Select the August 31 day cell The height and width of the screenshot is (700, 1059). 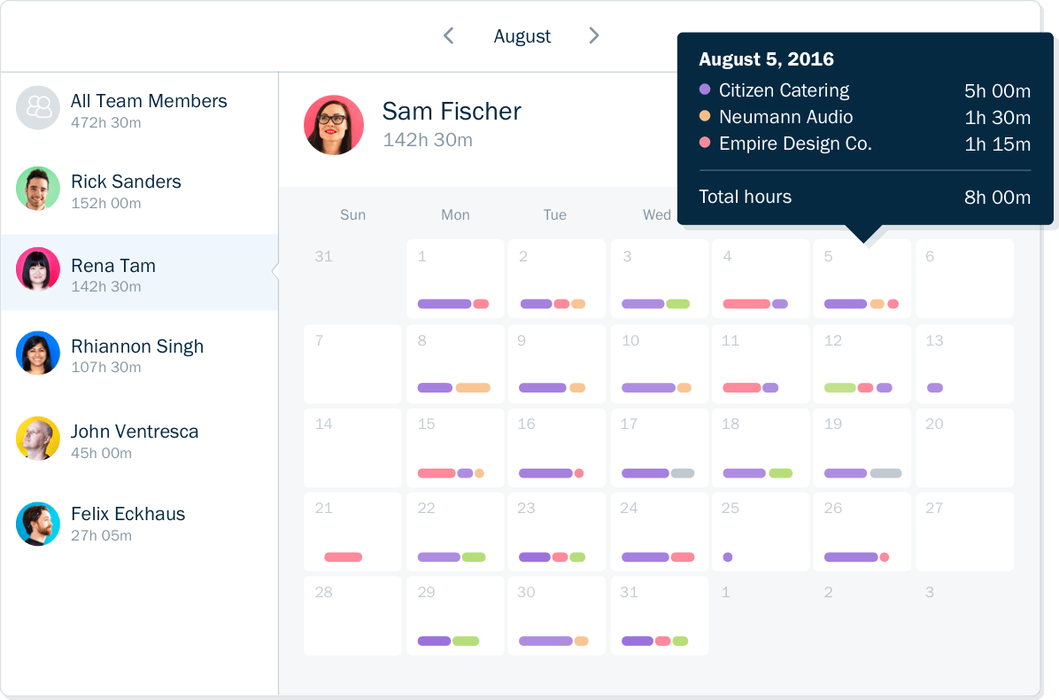coord(660,616)
